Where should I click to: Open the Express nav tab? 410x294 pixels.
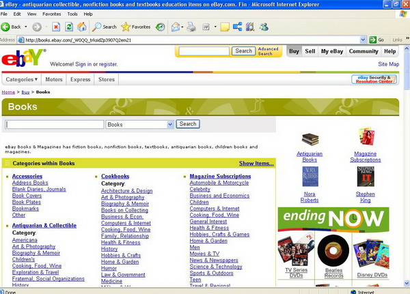coord(80,79)
